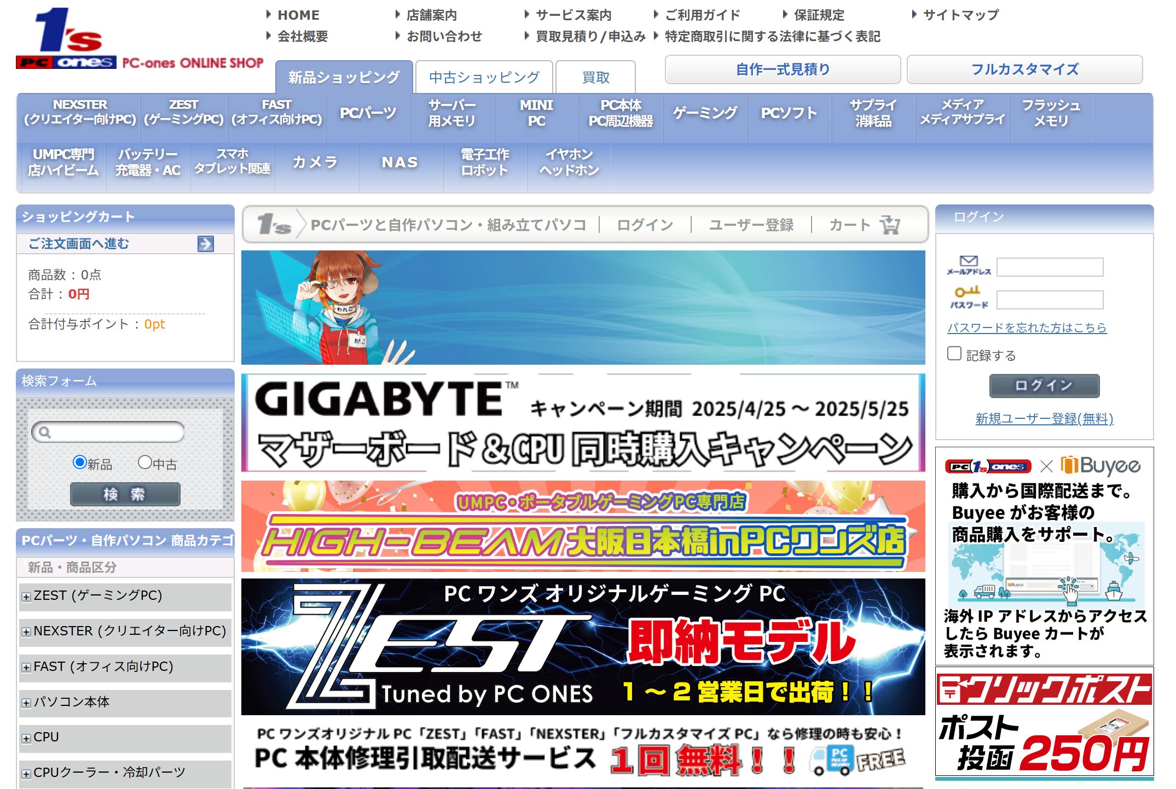Open the カメラ menu item
This screenshot has height=789, width=1176.
click(315, 162)
